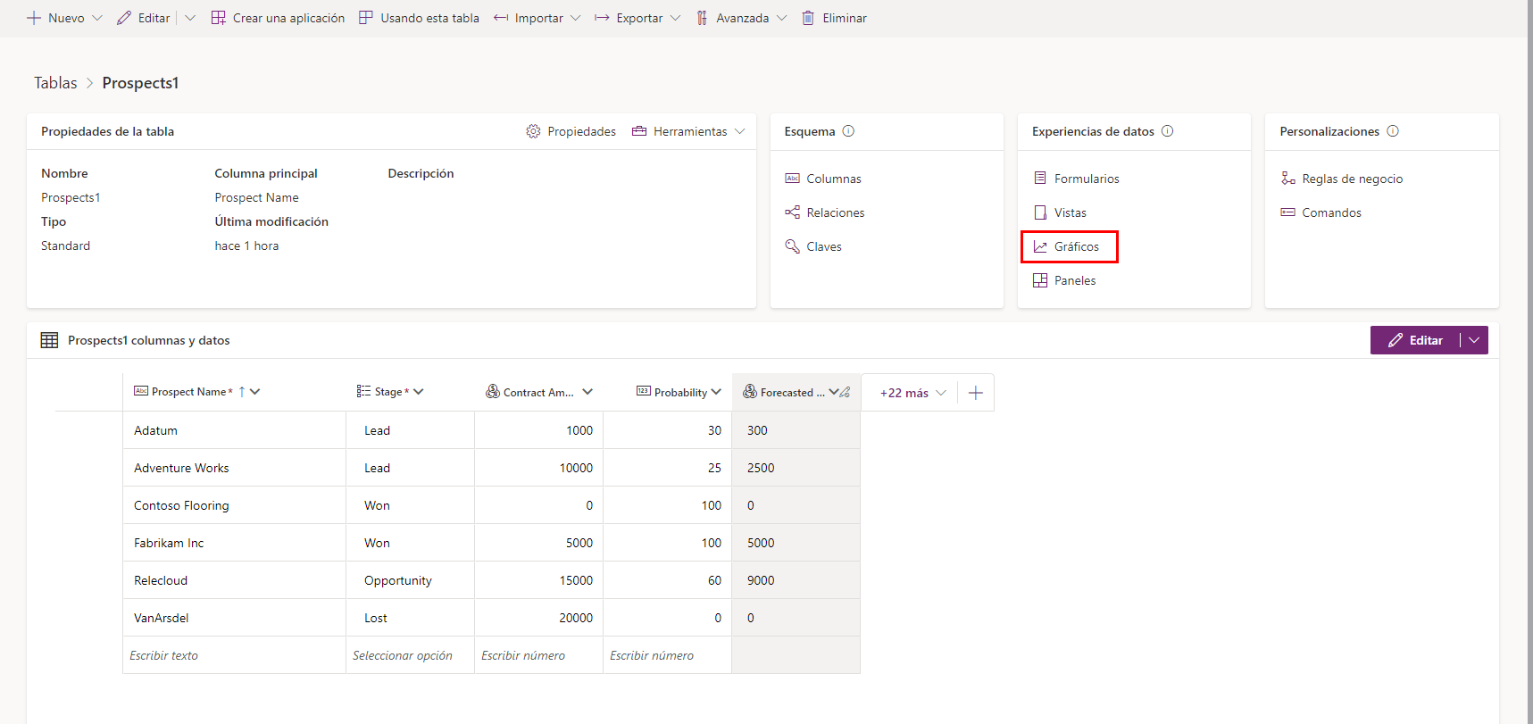
Task: Click the Paneles dashboard icon
Action: 1040,280
